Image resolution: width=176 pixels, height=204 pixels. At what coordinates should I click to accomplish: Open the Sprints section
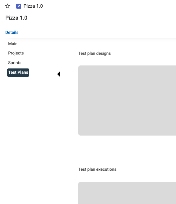click(x=15, y=63)
